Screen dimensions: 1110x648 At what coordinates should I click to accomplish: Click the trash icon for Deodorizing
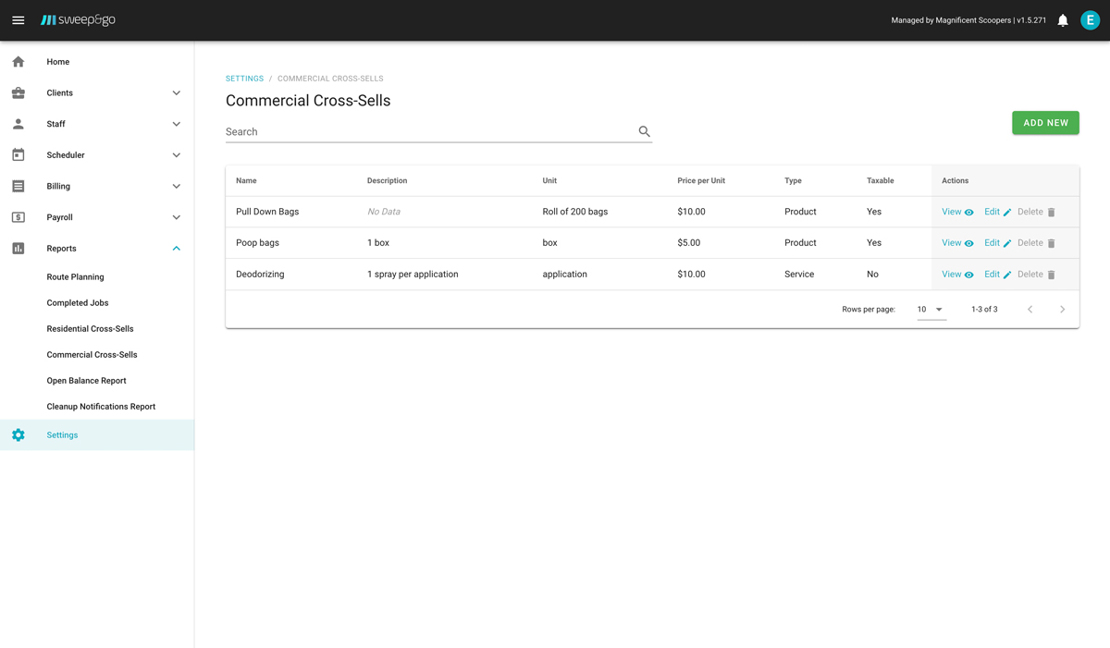(x=1052, y=275)
